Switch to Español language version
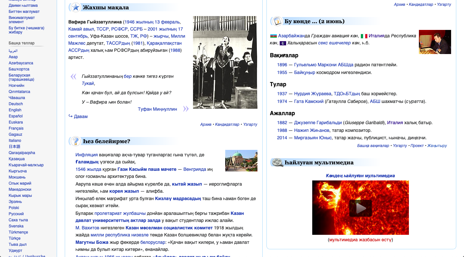The width and height of the screenshot is (464, 257). (x=16, y=116)
